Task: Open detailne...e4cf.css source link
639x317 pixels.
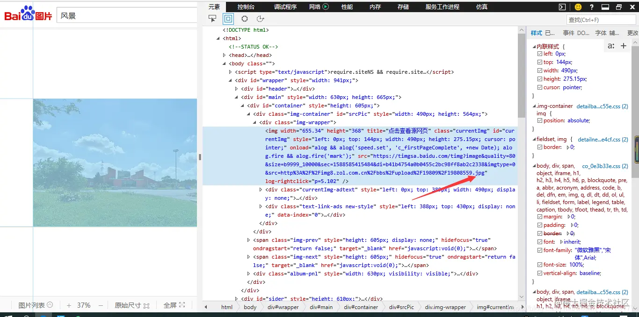Action: click(x=603, y=139)
